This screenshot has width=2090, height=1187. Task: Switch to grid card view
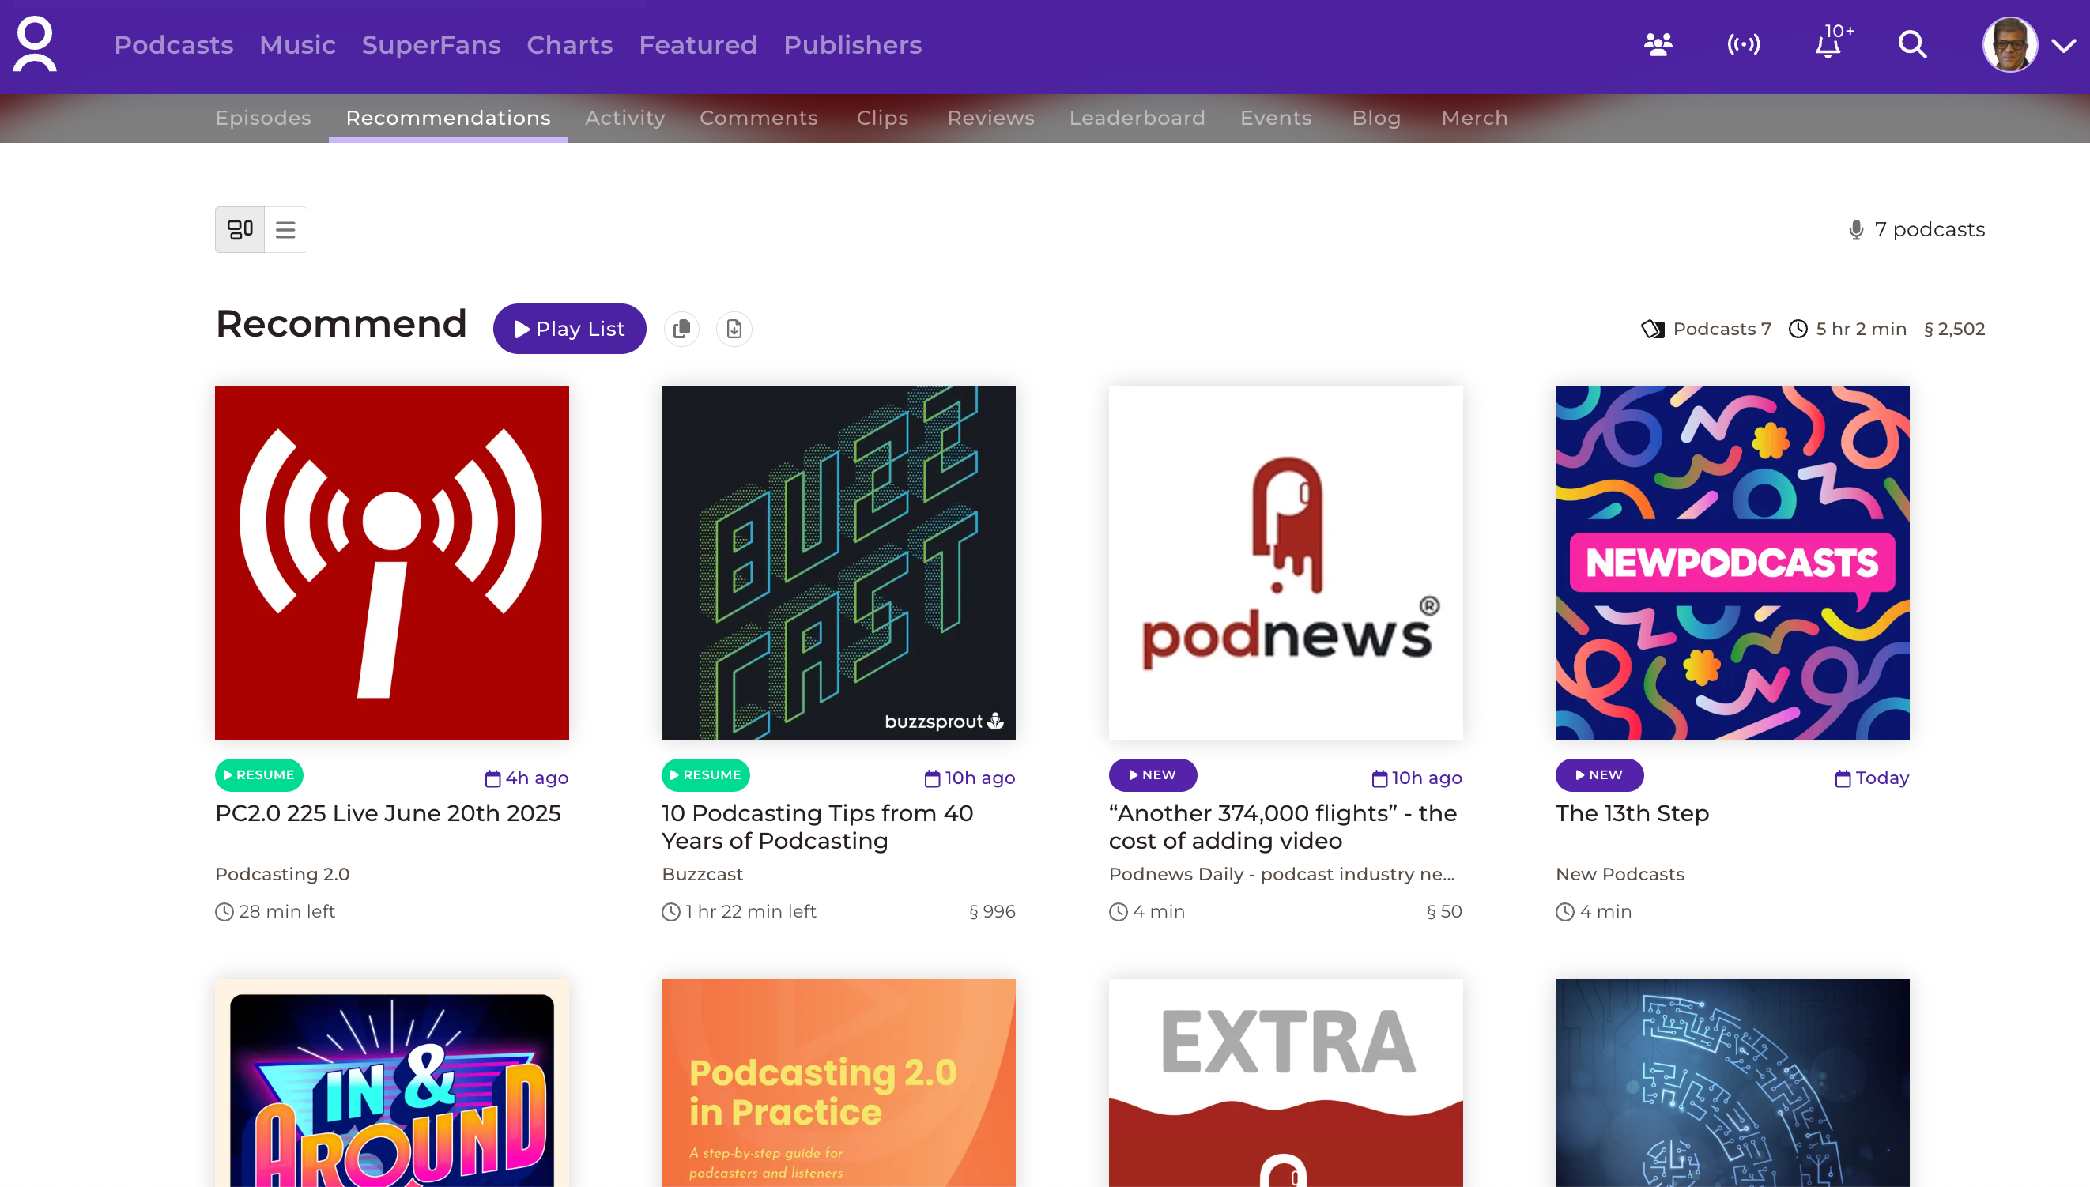pos(240,230)
